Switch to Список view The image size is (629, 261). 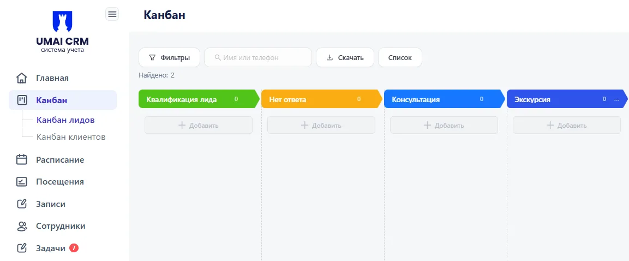tap(400, 57)
